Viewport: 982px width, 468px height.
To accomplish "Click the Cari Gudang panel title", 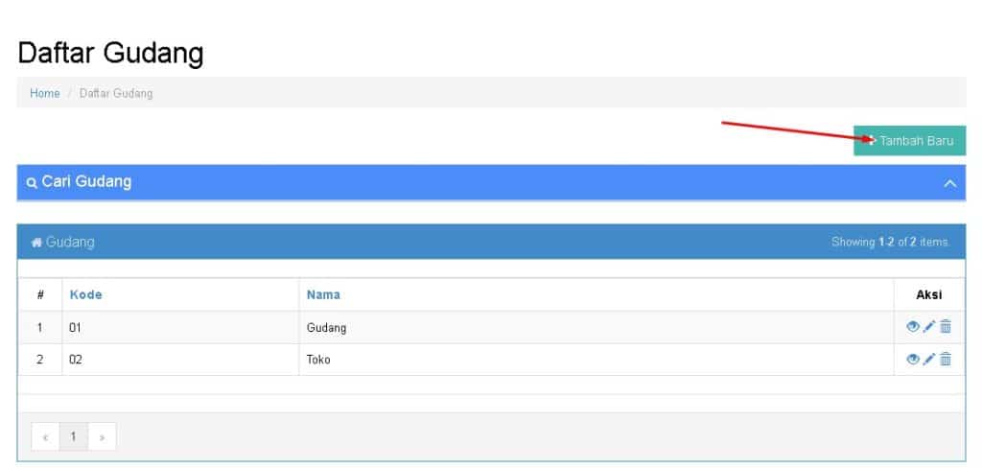I will 86,181.
